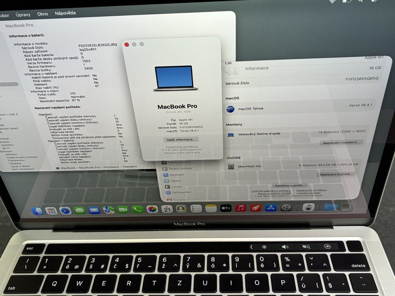395x296 pixels.
Task: Launch FaceTime from the Dock
Action: (x=123, y=209)
